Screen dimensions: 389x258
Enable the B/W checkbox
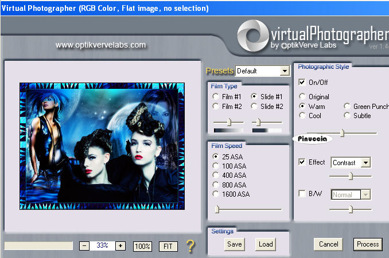click(x=302, y=193)
